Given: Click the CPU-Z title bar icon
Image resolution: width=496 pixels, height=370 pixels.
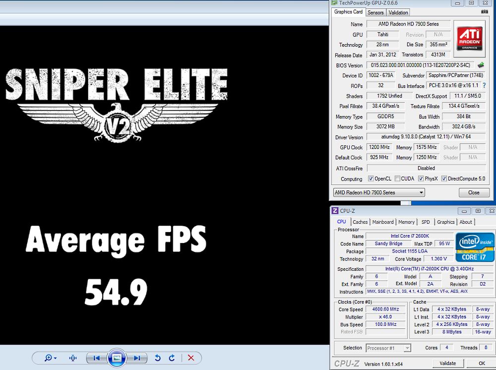Looking at the screenshot, I should point(335,211).
